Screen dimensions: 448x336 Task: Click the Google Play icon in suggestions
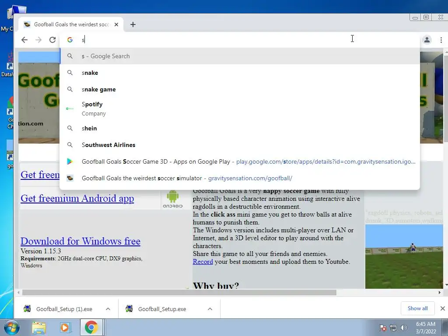pos(70,161)
